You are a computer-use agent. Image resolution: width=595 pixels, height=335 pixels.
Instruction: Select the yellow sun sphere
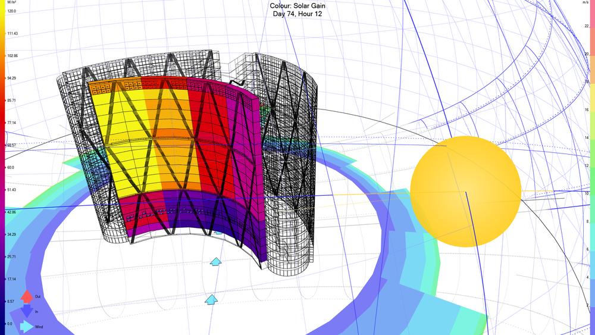click(x=466, y=191)
